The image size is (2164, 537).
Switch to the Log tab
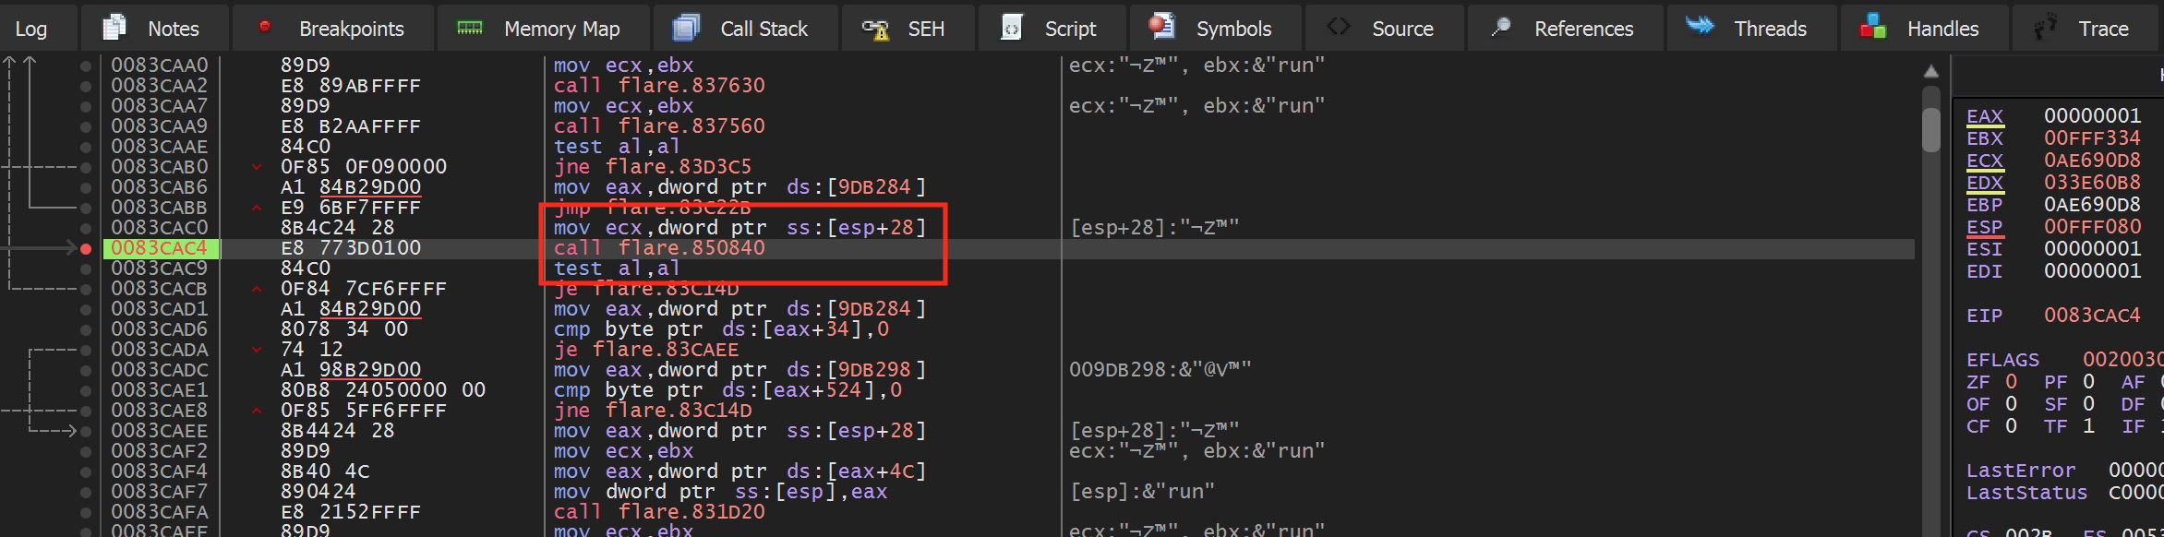coord(31,29)
